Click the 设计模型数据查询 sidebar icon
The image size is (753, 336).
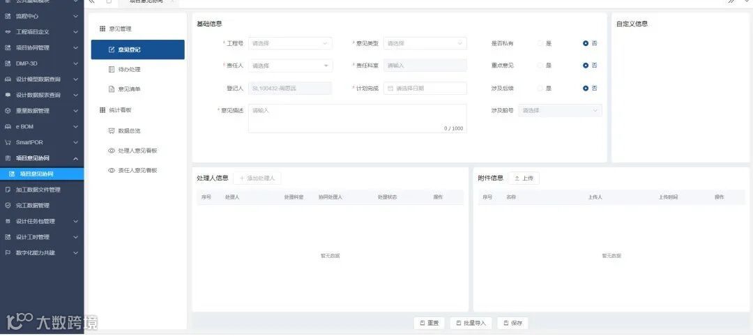click(x=8, y=79)
